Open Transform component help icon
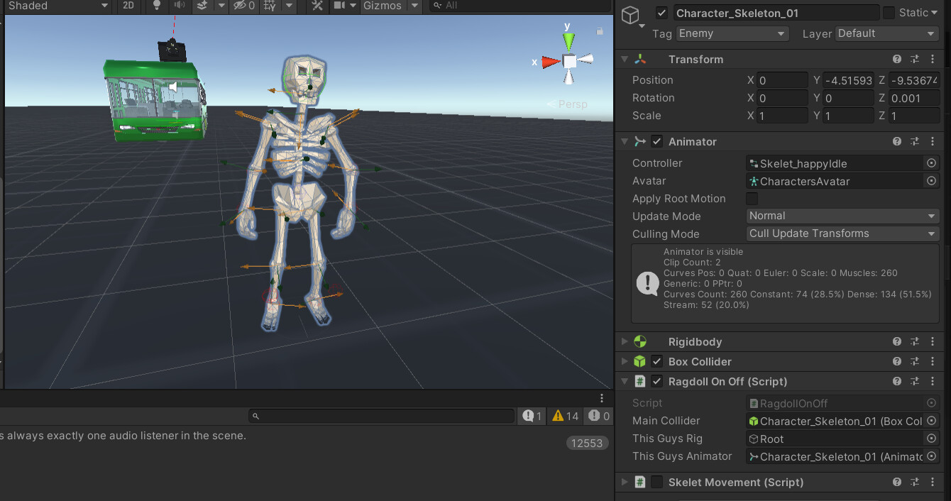The width and height of the screenshot is (951, 501). (897, 60)
